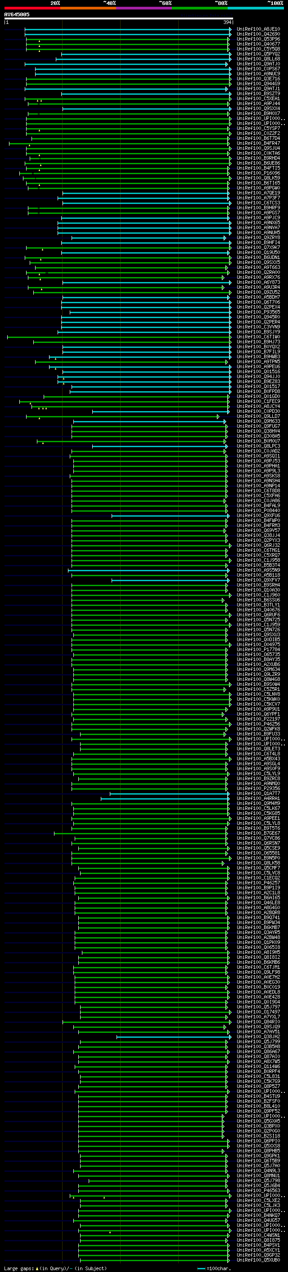Select hit label UniRef100_C0PS67
Screen dimensions: 288x1272
coord(258,69)
